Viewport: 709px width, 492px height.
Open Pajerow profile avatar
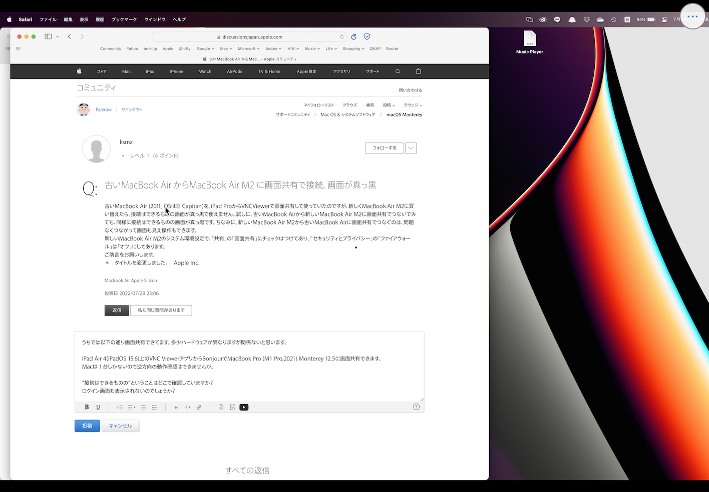click(84, 109)
